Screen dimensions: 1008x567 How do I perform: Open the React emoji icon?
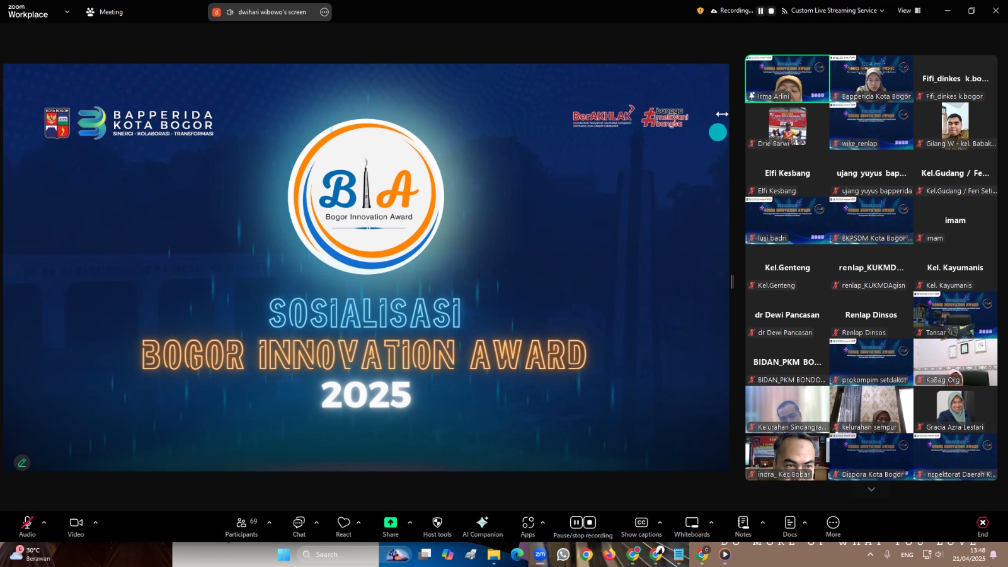pyautogui.click(x=343, y=522)
